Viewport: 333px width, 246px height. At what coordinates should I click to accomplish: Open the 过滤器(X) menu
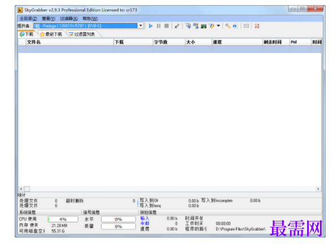pyautogui.click(x=69, y=19)
